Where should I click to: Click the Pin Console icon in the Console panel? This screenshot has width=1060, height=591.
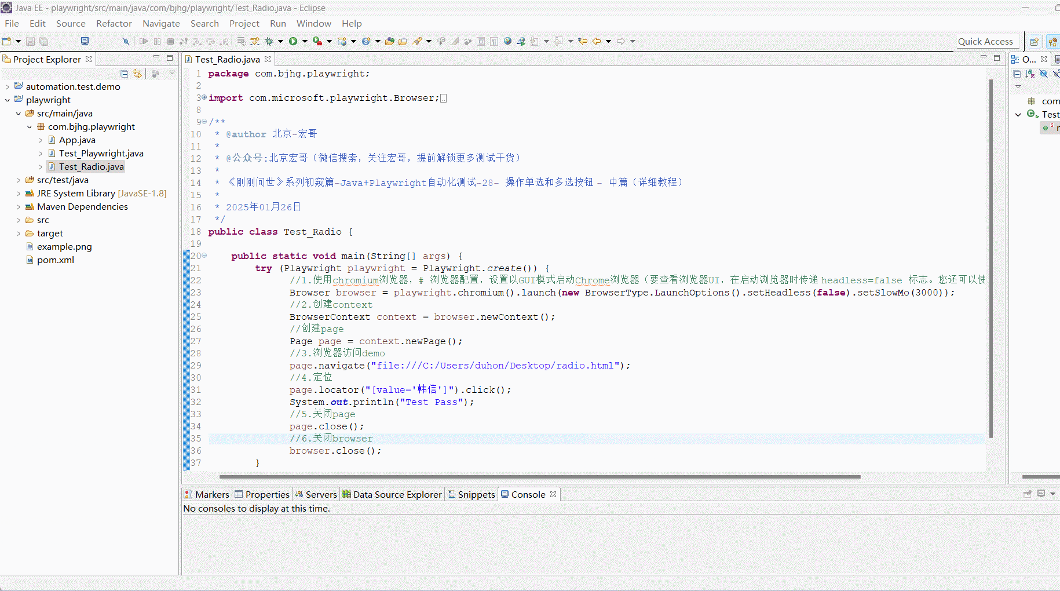(x=1028, y=494)
